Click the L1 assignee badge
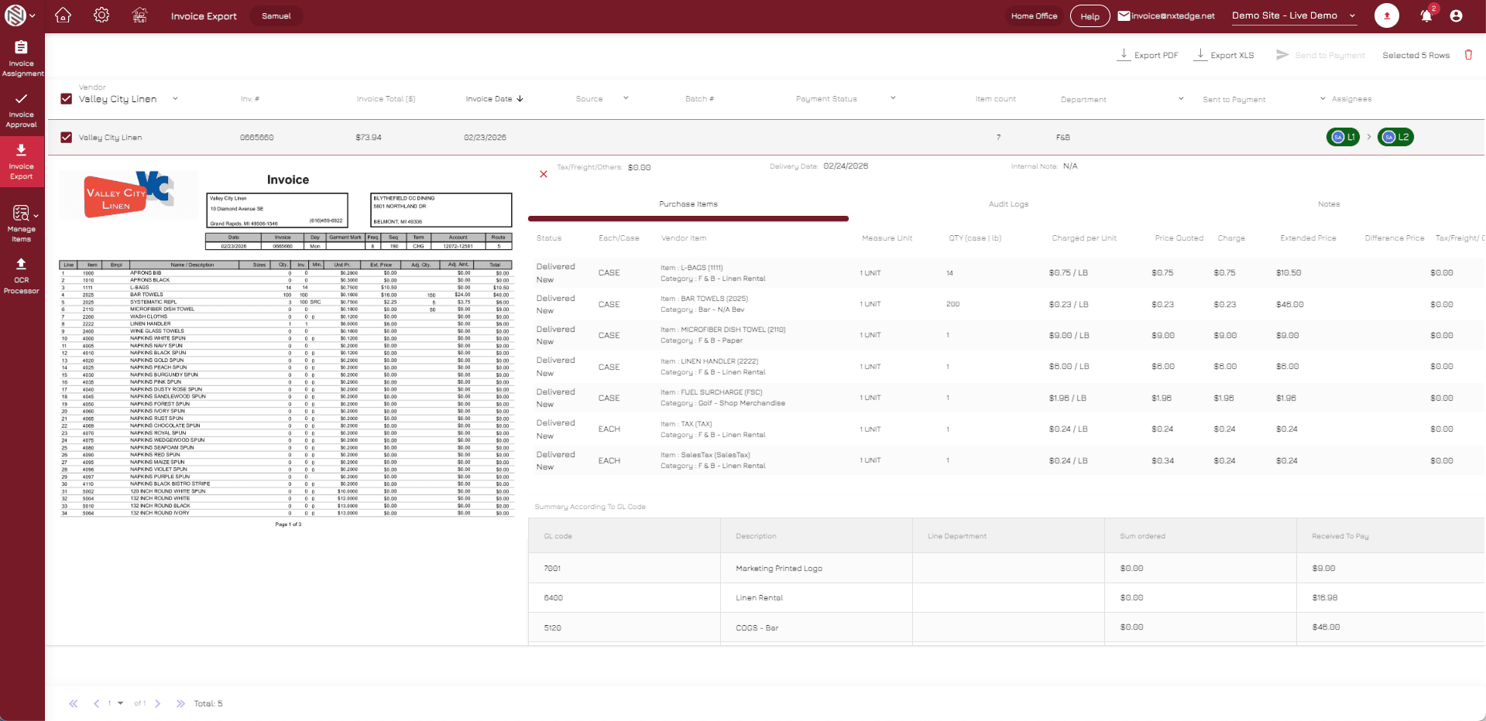 (x=1343, y=137)
